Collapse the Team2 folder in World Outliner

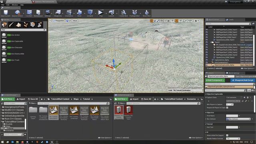[211, 42]
